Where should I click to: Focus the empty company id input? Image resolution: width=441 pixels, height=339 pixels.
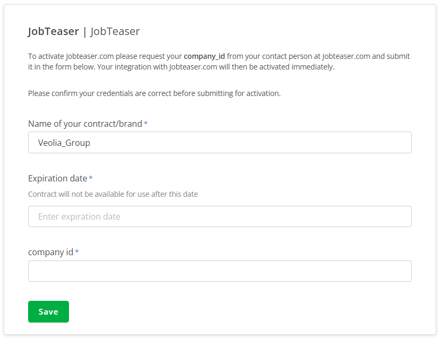(x=220, y=271)
